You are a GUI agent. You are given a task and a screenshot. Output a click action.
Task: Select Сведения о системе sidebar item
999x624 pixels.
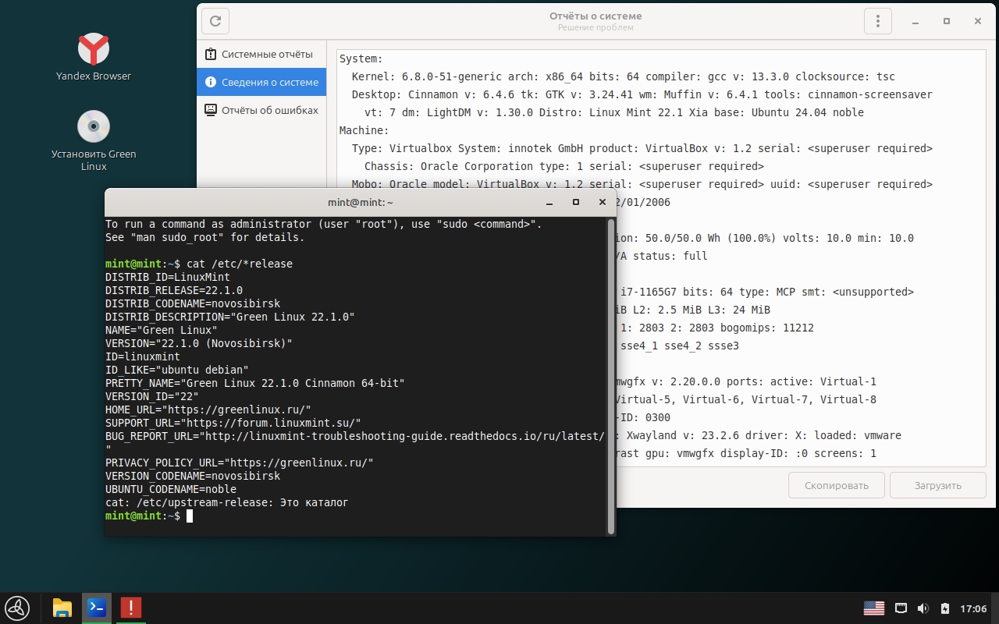[x=261, y=82]
